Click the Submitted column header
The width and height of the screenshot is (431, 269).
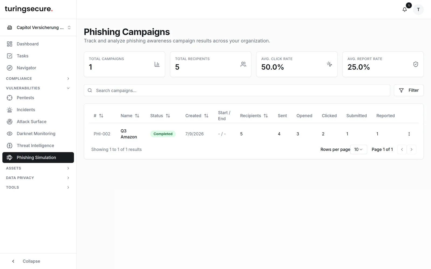click(x=356, y=116)
